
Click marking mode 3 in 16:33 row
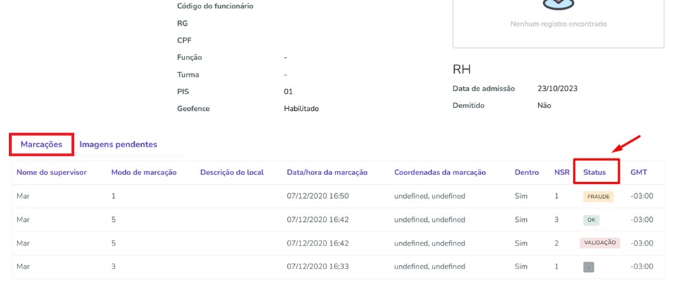tap(114, 266)
